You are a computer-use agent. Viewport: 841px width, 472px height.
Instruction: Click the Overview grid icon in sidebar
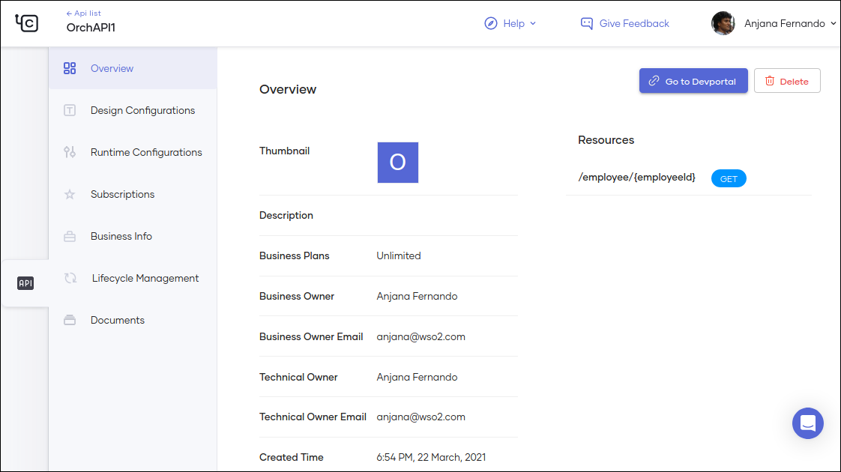[70, 68]
